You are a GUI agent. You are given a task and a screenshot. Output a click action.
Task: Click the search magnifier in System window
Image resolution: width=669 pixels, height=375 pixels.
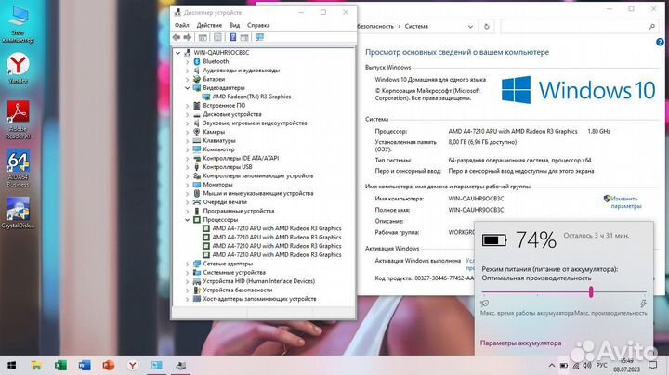click(x=652, y=26)
